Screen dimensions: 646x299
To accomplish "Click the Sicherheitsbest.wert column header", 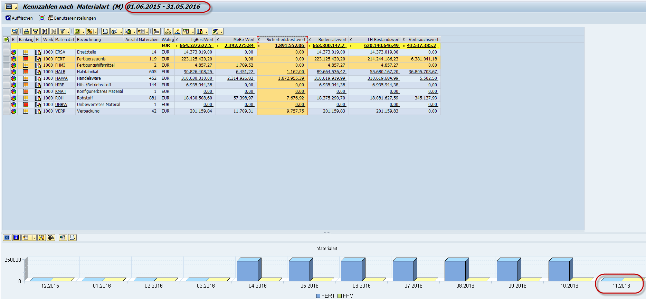I will point(286,40).
